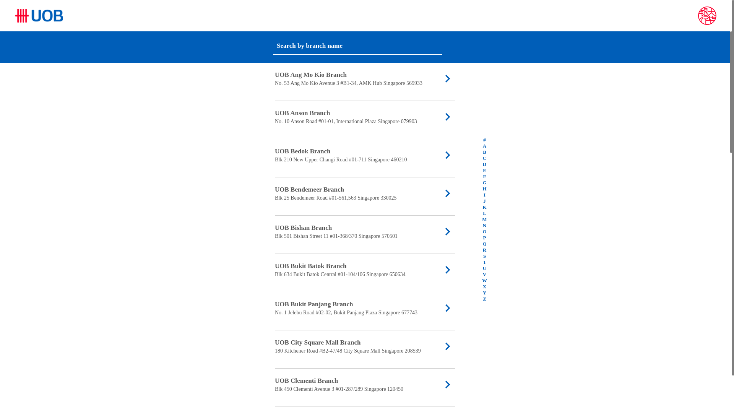Jump to letter W in index
The width and height of the screenshot is (734, 413).
(484, 281)
